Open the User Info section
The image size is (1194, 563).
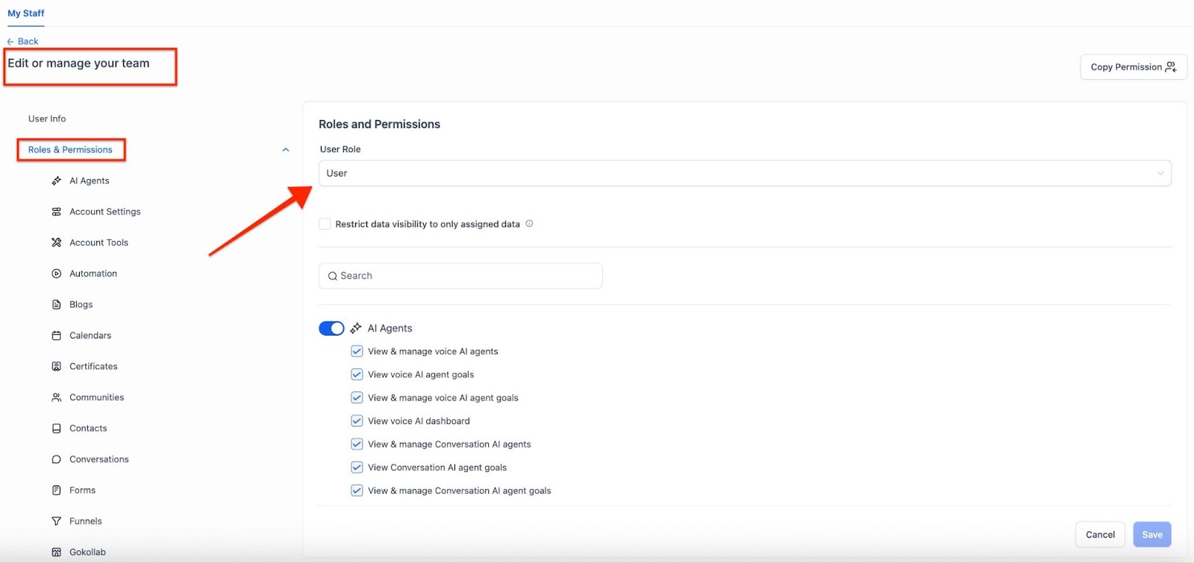click(x=47, y=119)
